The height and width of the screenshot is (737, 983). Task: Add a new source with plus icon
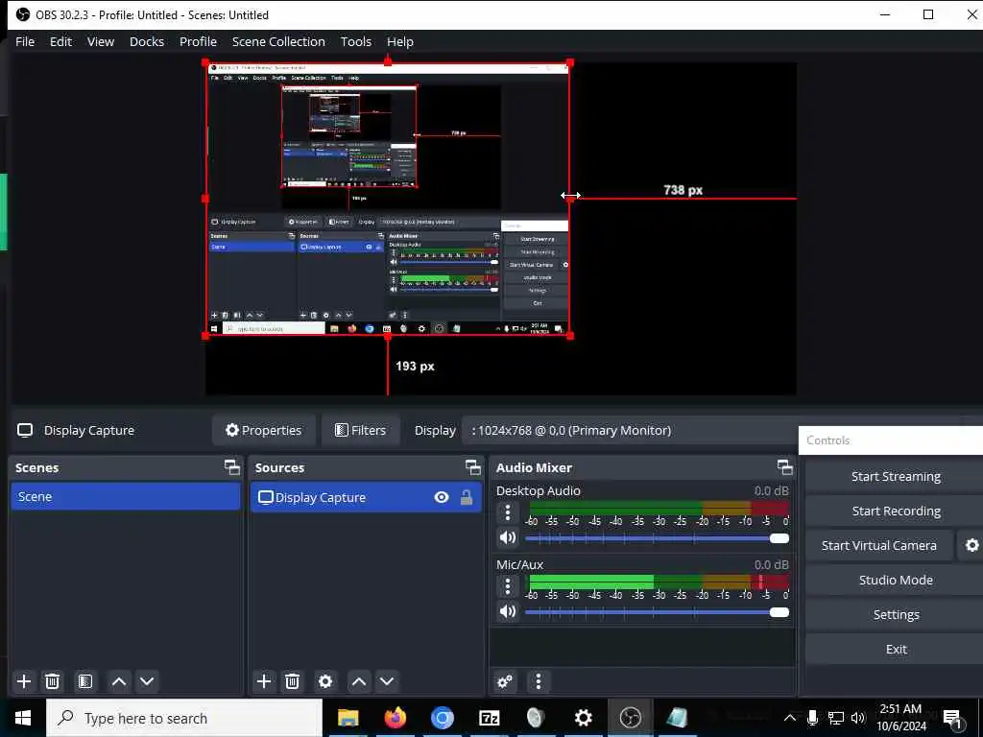(x=264, y=681)
